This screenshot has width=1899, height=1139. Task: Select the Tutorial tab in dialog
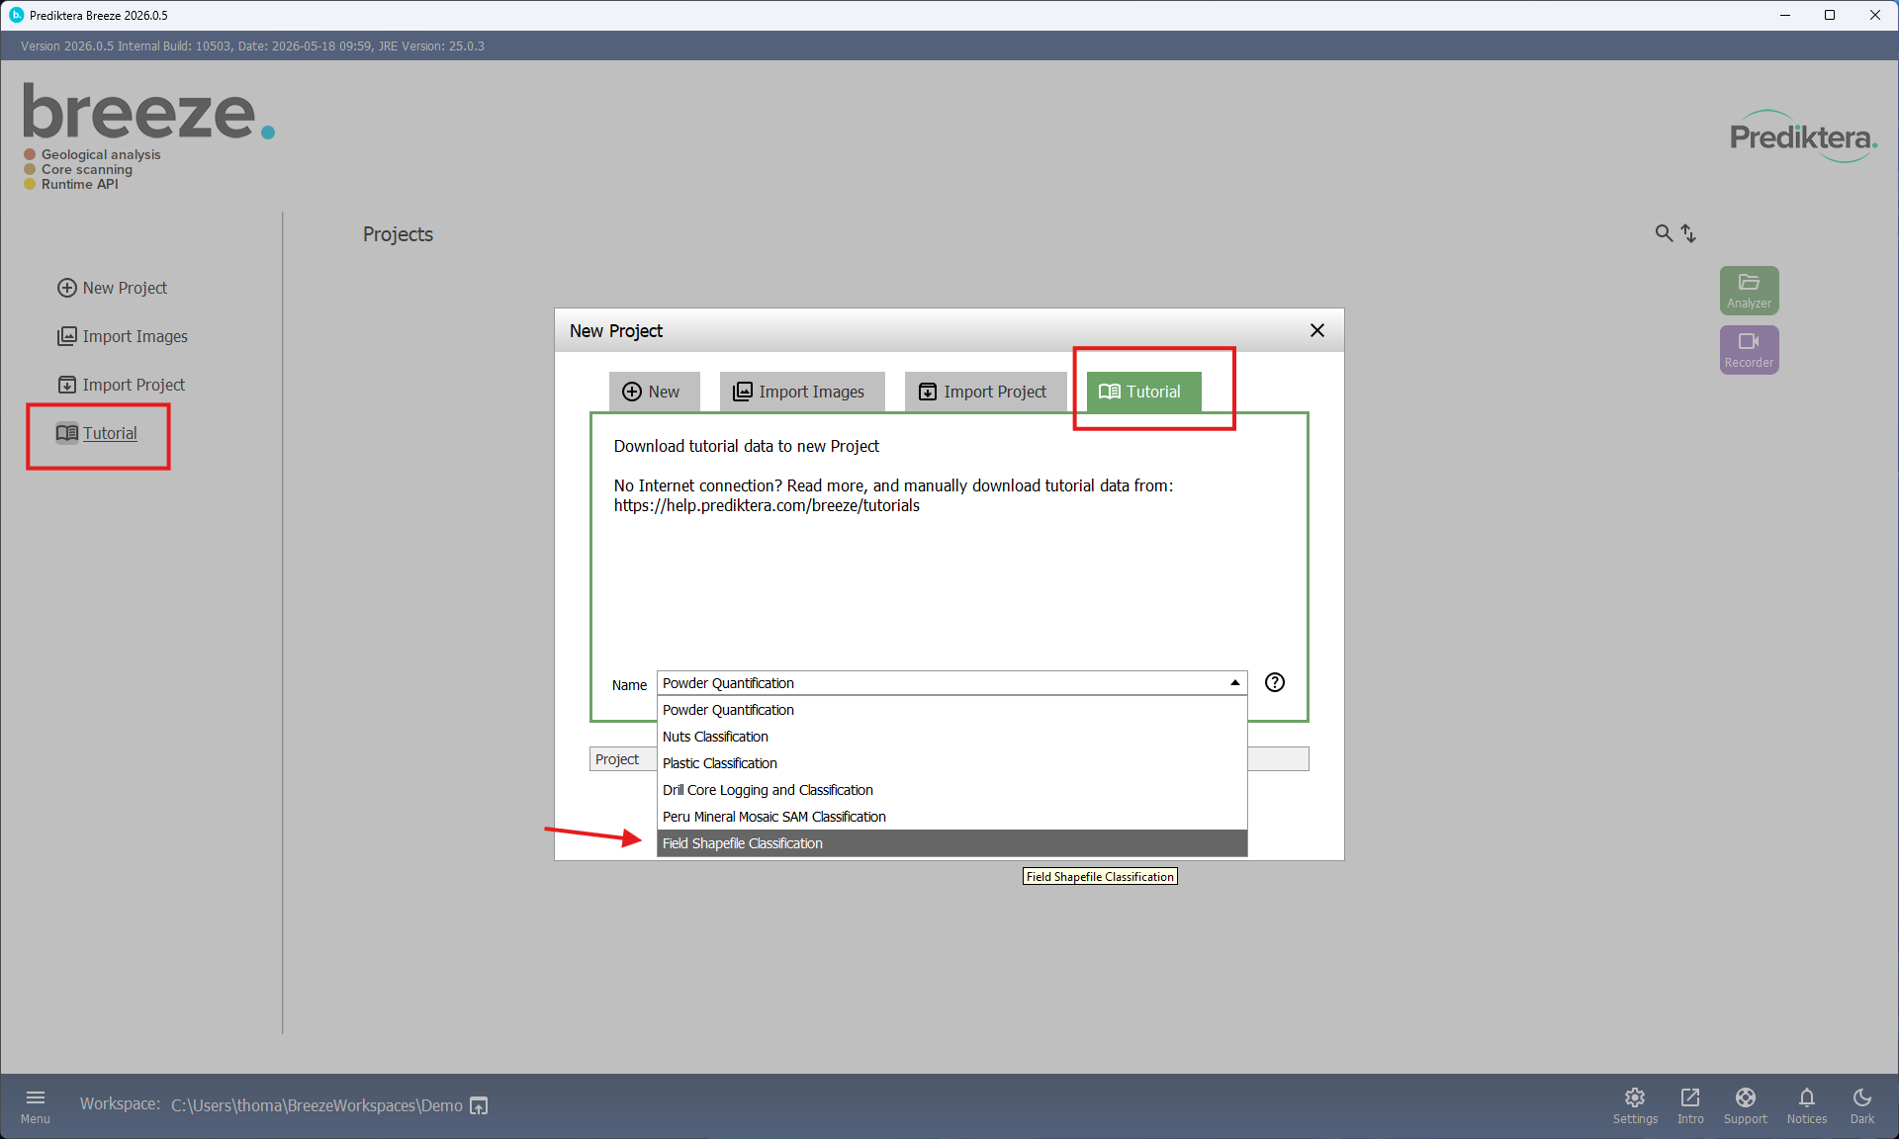[x=1143, y=392]
